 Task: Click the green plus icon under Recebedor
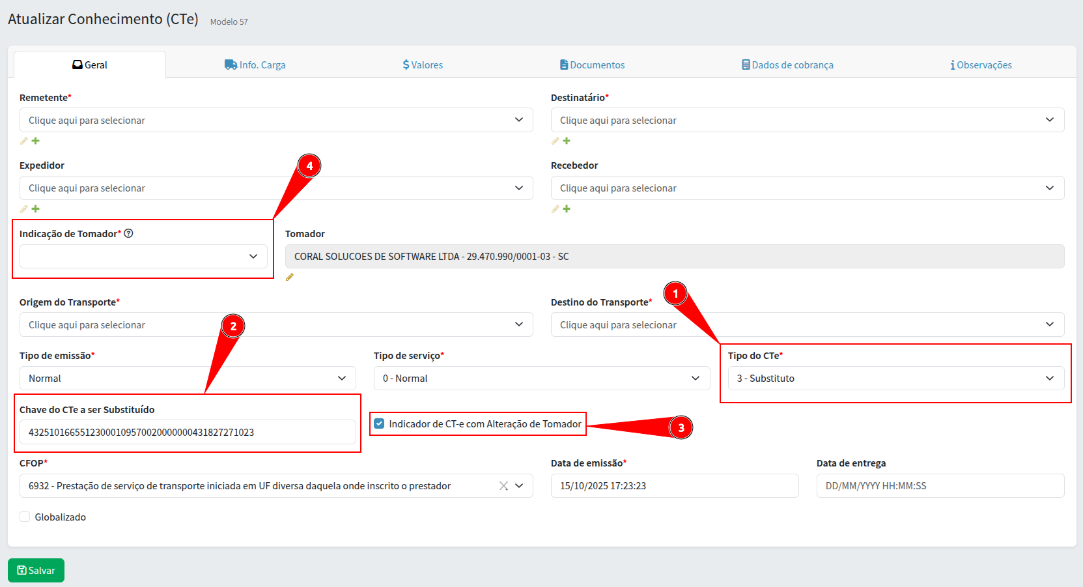(x=567, y=209)
